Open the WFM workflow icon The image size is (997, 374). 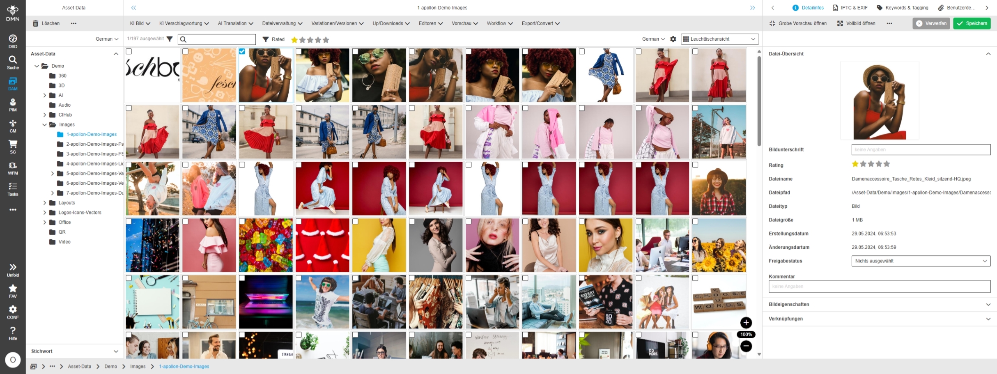13,168
